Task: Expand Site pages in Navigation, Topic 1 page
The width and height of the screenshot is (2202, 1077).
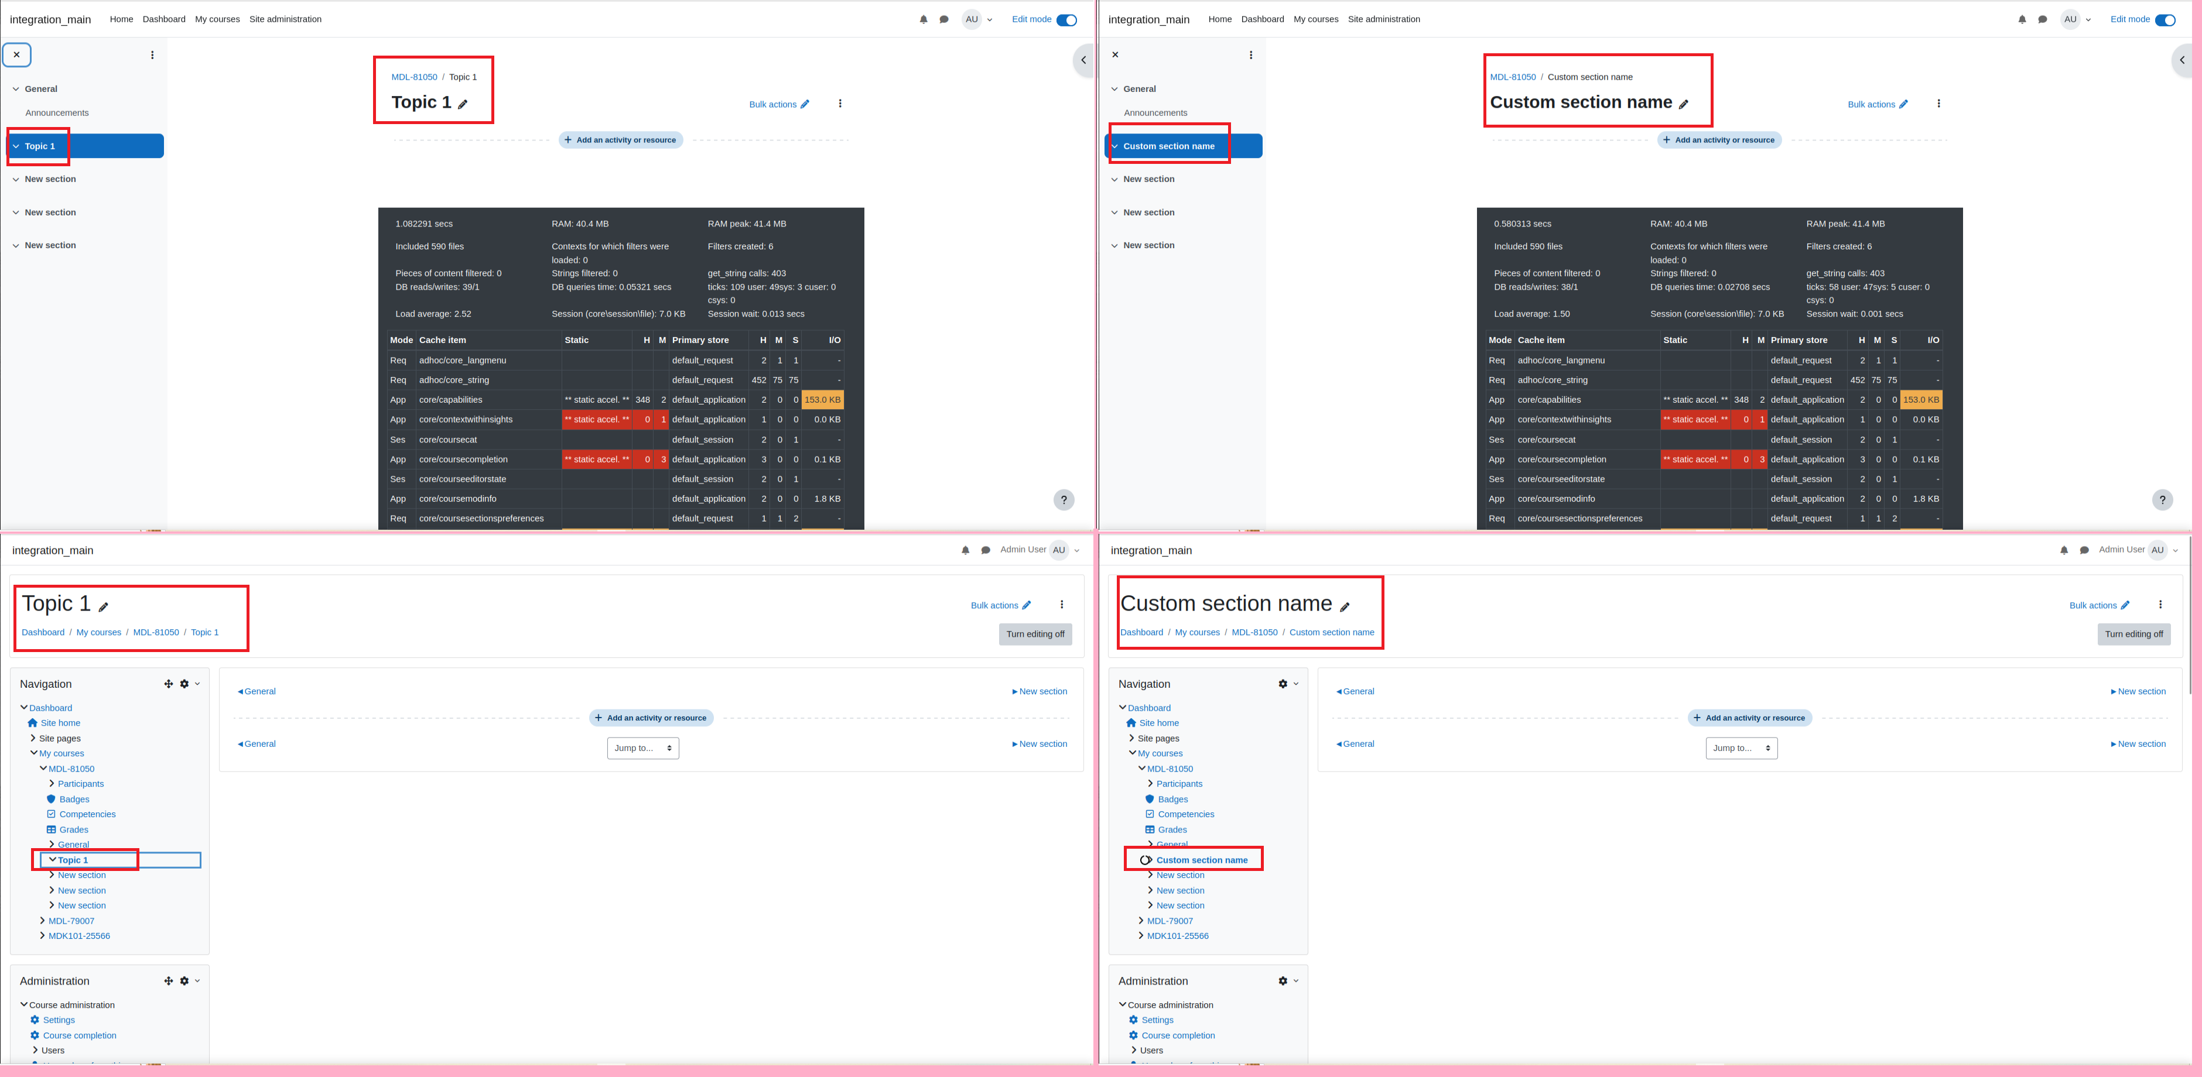Action: point(32,738)
